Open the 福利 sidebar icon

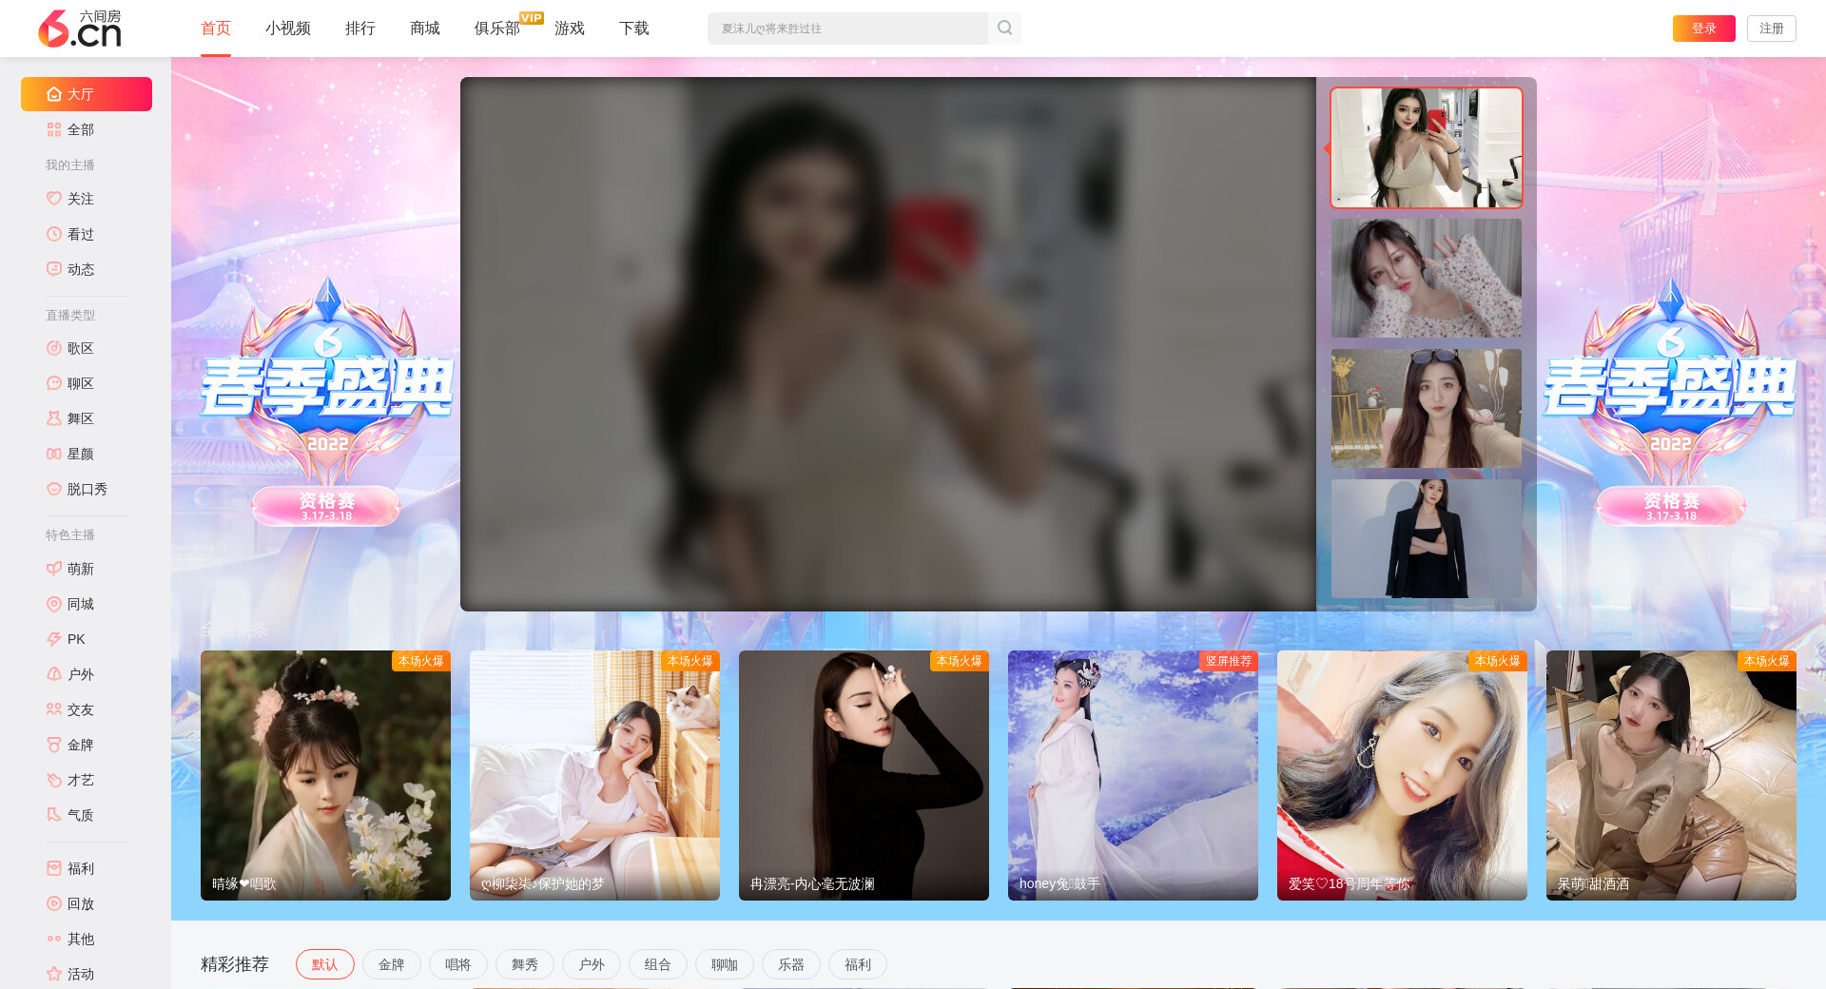click(x=54, y=868)
